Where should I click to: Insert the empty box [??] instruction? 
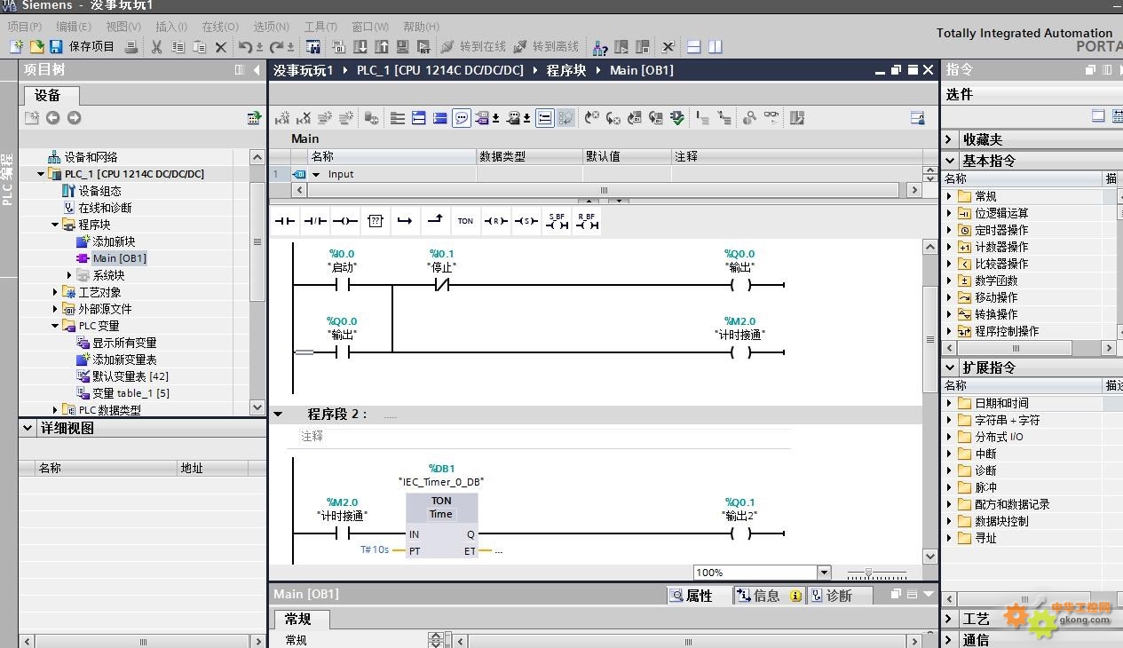tap(376, 221)
